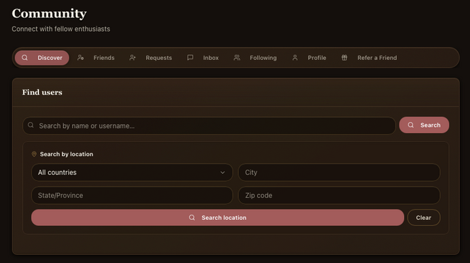Expand the All countries dropdown
This screenshot has width=470, height=263.
(132, 172)
